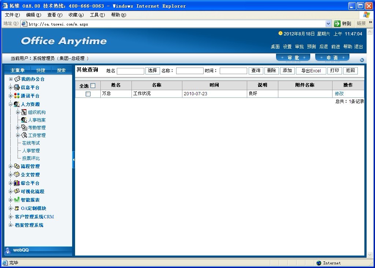Click the green 转到 go arrow icon
The image size is (375, 268).
337,24
